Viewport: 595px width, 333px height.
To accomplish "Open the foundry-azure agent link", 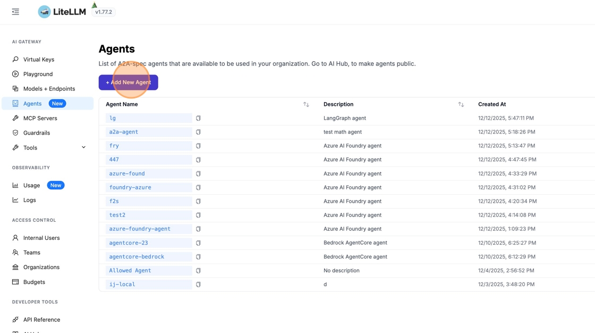I will 130,188.
